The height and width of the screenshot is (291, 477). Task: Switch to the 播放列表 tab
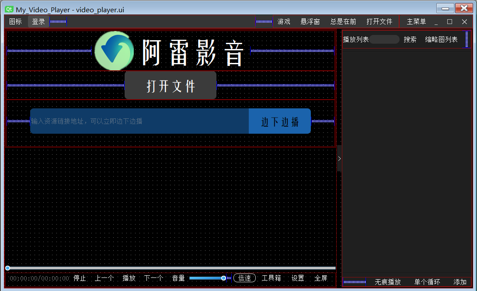click(355, 39)
